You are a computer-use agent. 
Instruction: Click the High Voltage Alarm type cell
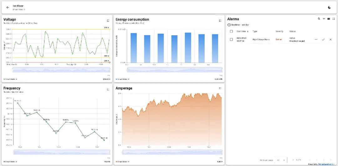pyautogui.click(x=261, y=40)
